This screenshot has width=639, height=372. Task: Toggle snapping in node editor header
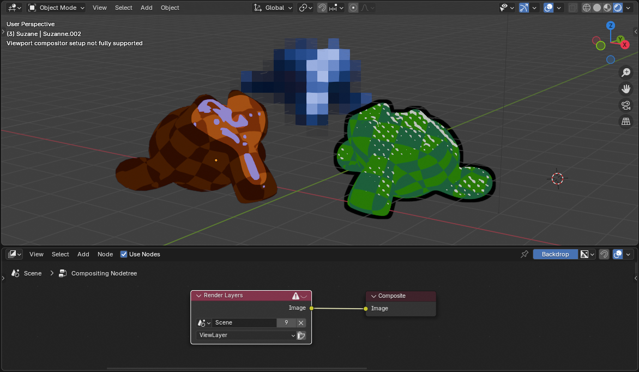coord(604,254)
